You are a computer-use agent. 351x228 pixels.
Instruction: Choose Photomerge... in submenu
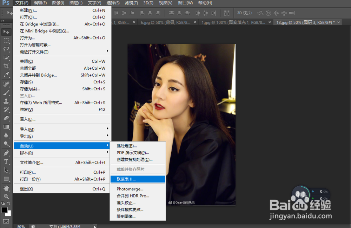[138, 189]
